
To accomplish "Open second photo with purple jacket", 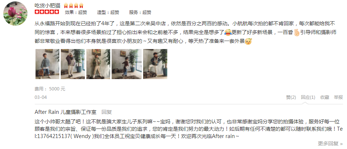I will [x=73, y=64].
